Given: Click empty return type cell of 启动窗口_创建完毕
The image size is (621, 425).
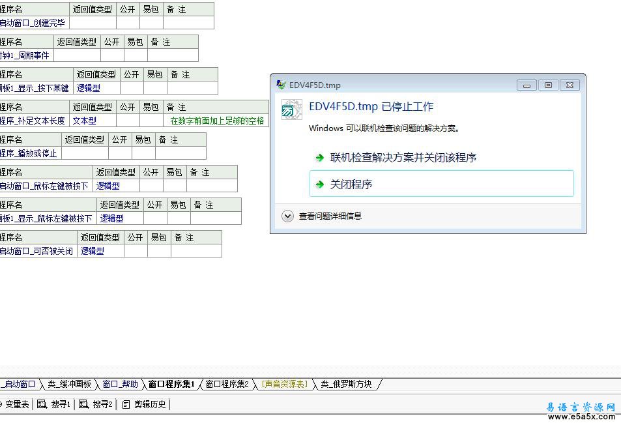Looking at the screenshot, I should click(x=93, y=23).
